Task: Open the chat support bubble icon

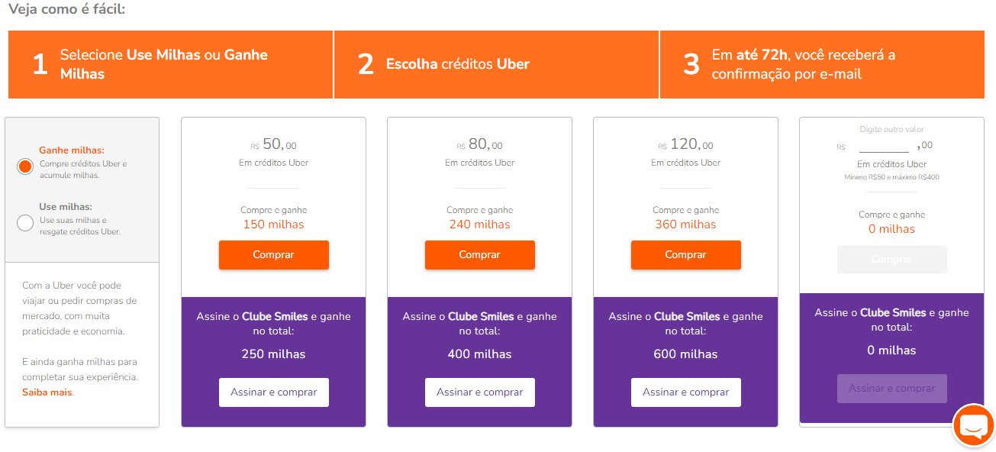Action: [x=973, y=425]
